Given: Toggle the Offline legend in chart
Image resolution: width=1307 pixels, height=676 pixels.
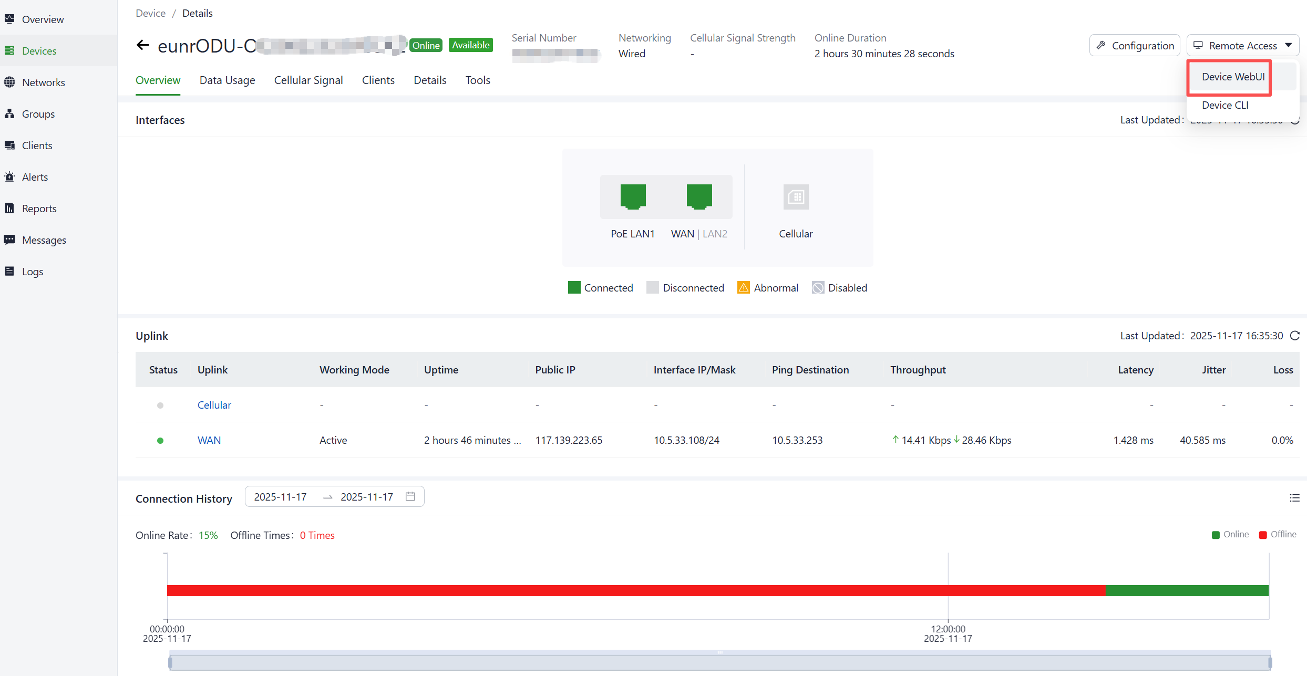Looking at the screenshot, I should tap(1278, 535).
